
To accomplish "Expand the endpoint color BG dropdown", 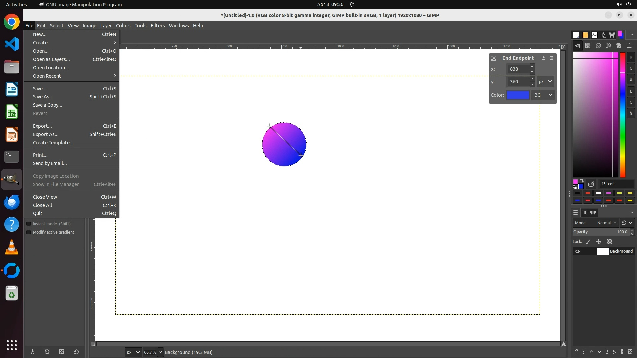I will [x=543, y=95].
